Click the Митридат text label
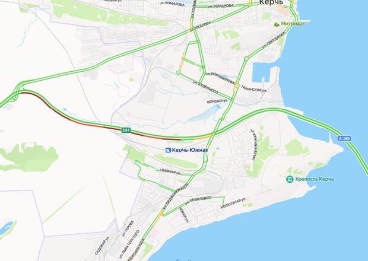368x261 pixels. click(x=293, y=24)
